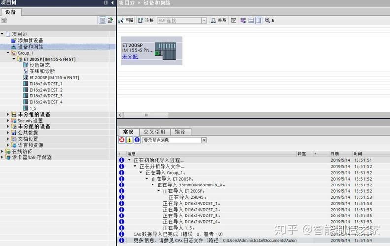Image resolution: width=390 pixels, height=246 pixels.
Task: Click the show address labels icon
Action: pos(233,20)
